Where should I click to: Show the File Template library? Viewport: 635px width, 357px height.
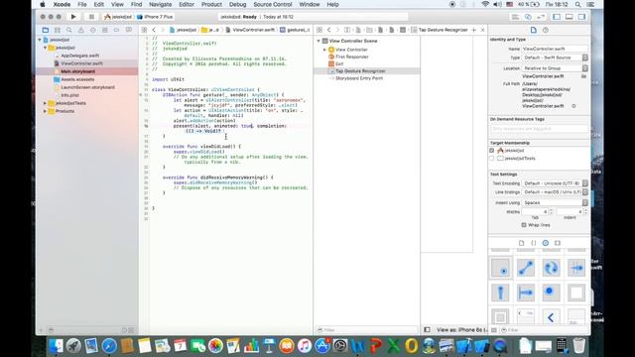click(521, 243)
